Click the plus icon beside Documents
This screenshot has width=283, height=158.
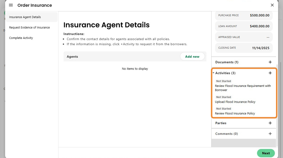[270, 62]
